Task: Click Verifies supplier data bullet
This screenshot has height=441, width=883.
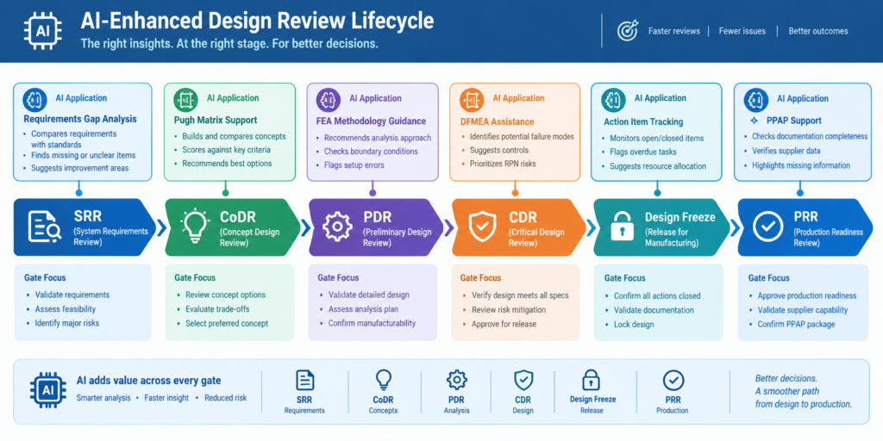Action: point(786,151)
